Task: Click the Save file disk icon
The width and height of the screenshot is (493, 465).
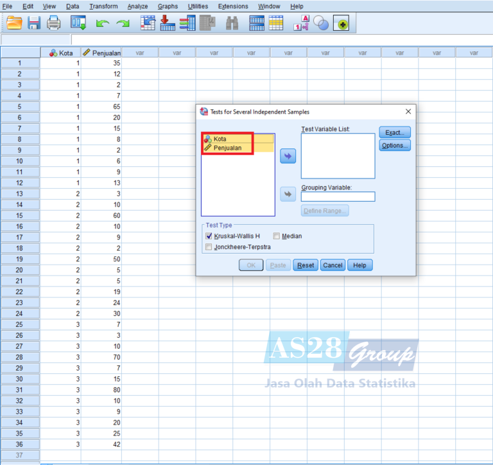Action: (34, 23)
